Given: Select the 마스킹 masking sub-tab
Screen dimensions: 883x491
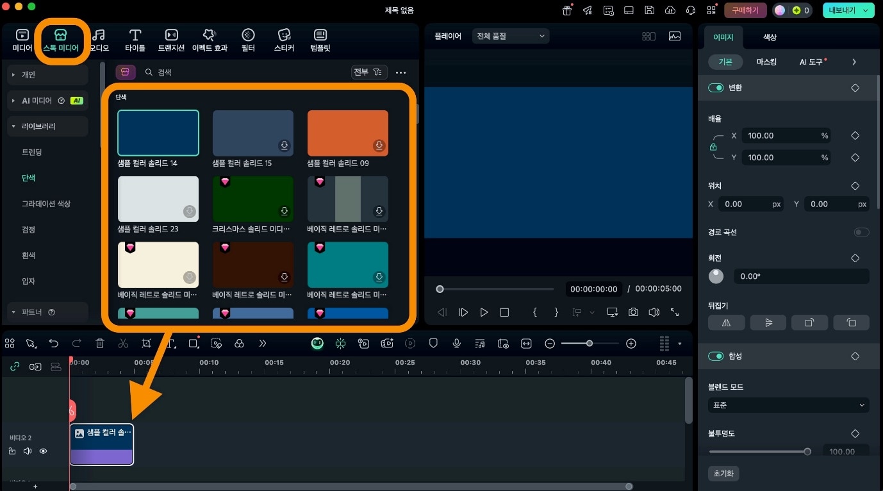Looking at the screenshot, I should (x=766, y=62).
